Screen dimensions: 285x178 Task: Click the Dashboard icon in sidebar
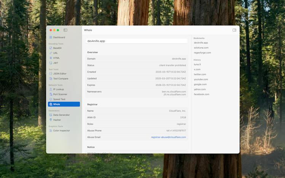pos(51,37)
